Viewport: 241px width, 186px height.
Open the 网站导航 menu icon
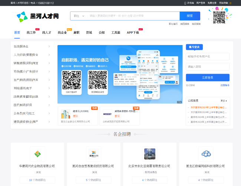tap(230, 3)
